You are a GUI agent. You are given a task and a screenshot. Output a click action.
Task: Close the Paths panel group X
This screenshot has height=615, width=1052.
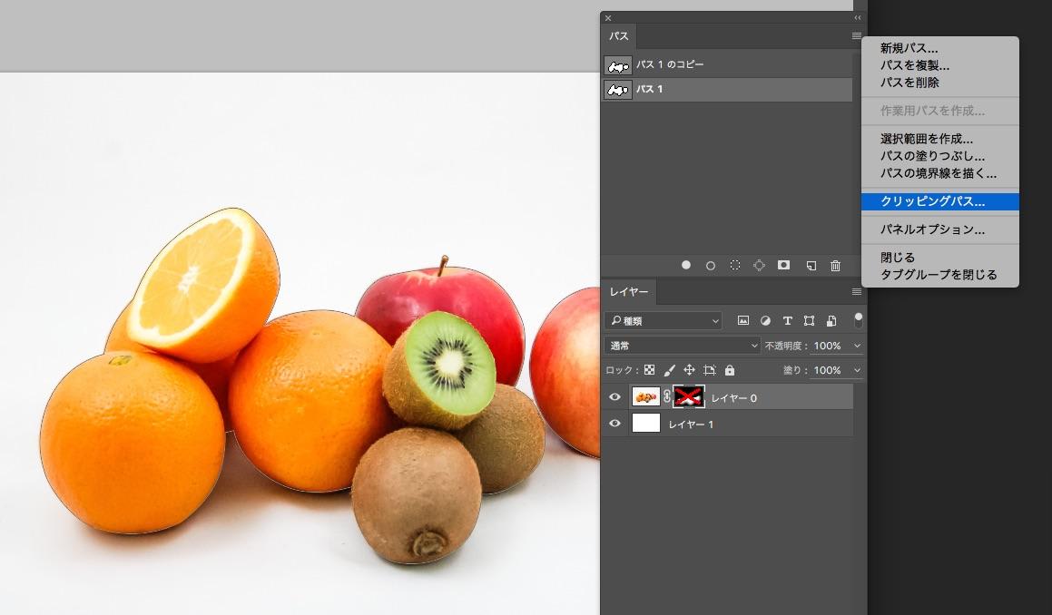pyautogui.click(x=608, y=18)
